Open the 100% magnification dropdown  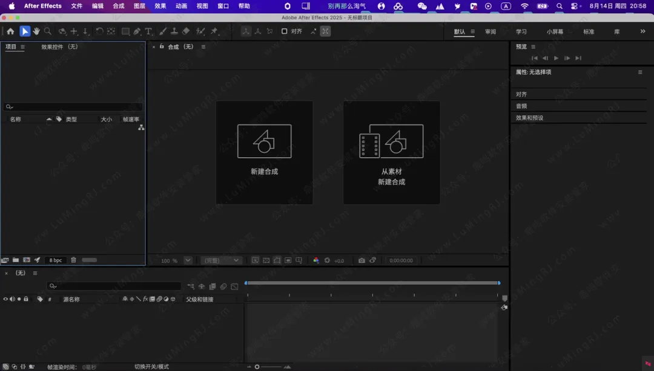click(188, 260)
